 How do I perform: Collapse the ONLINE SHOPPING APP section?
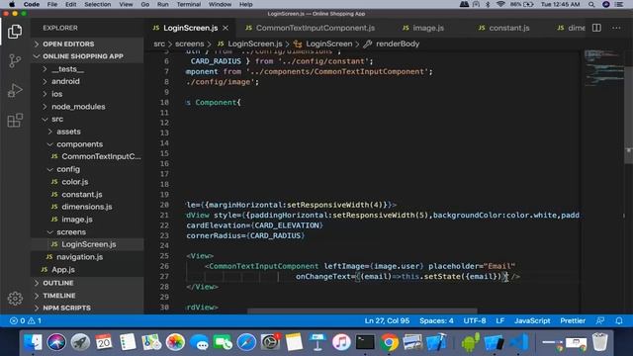(87, 56)
